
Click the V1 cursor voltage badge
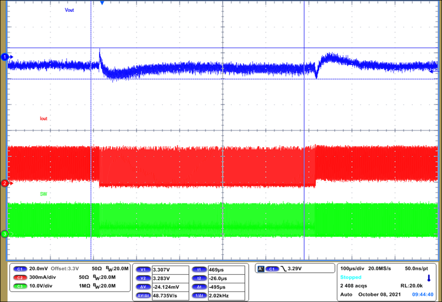pyautogui.click(x=144, y=269)
